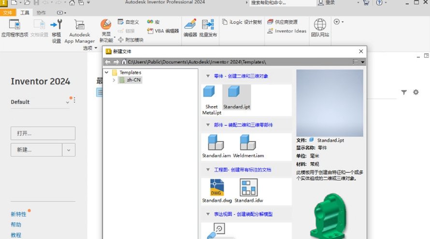Open 移植设置 migration settings tool
430x239 pixels.
pos(57,31)
